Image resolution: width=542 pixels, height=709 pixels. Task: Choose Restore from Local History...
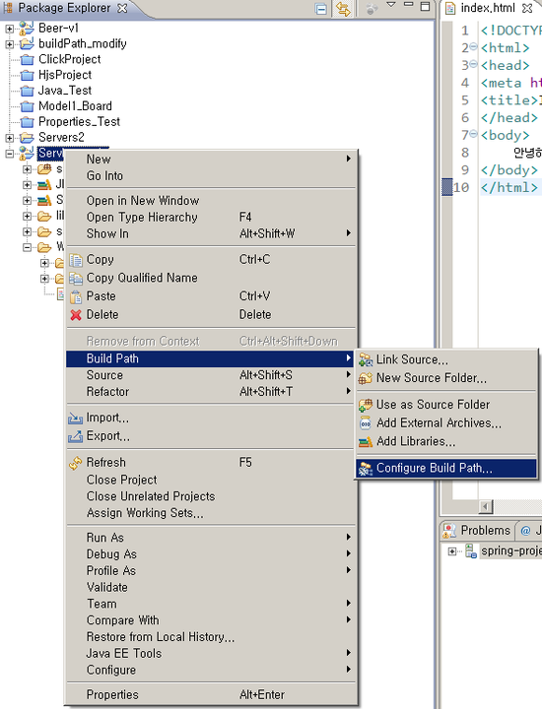(210, 637)
